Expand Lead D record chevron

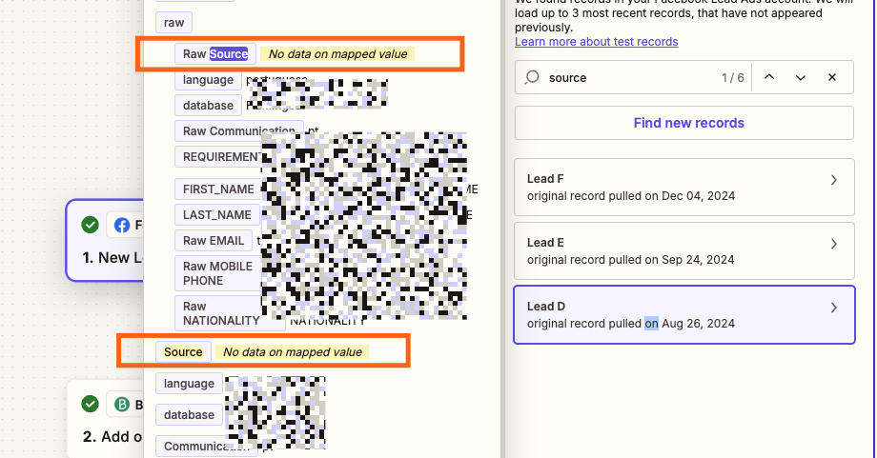pyautogui.click(x=833, y=308)
